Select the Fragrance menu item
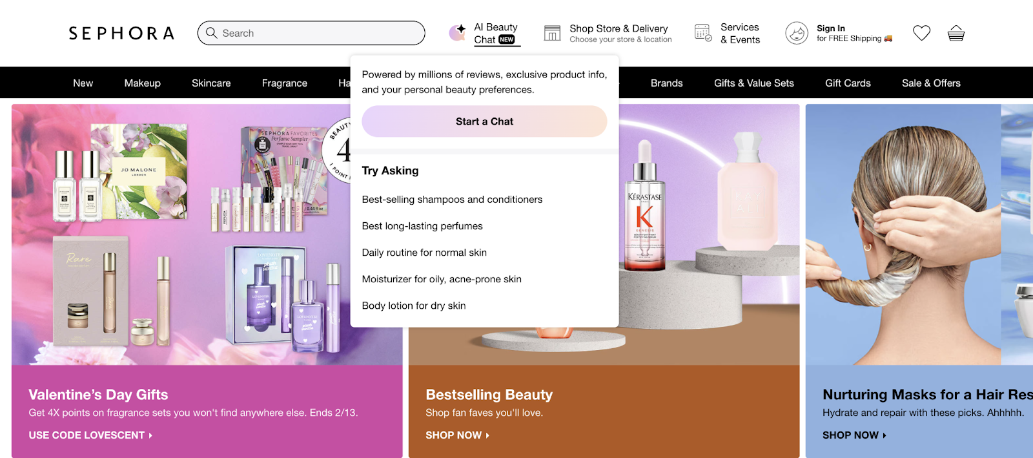The width and height of the screenshot is (1033, 458). (x=285, y=83)
